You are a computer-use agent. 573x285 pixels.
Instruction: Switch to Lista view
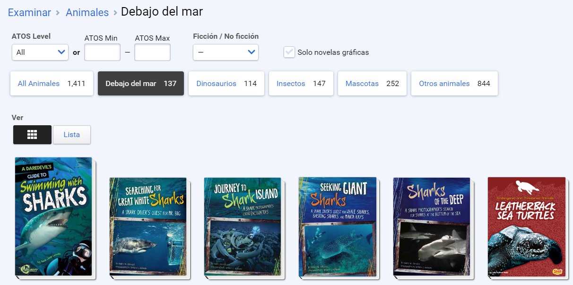[x=72, y=135]
